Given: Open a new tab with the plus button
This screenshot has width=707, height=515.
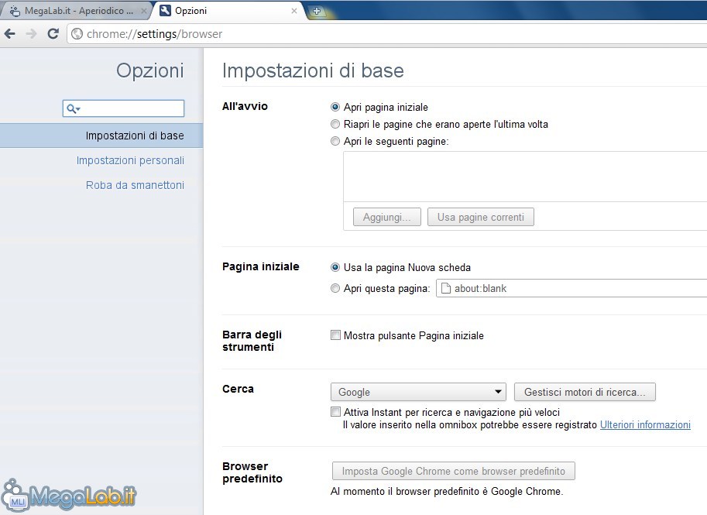Looking at the screenshot, I should point(317,11).
